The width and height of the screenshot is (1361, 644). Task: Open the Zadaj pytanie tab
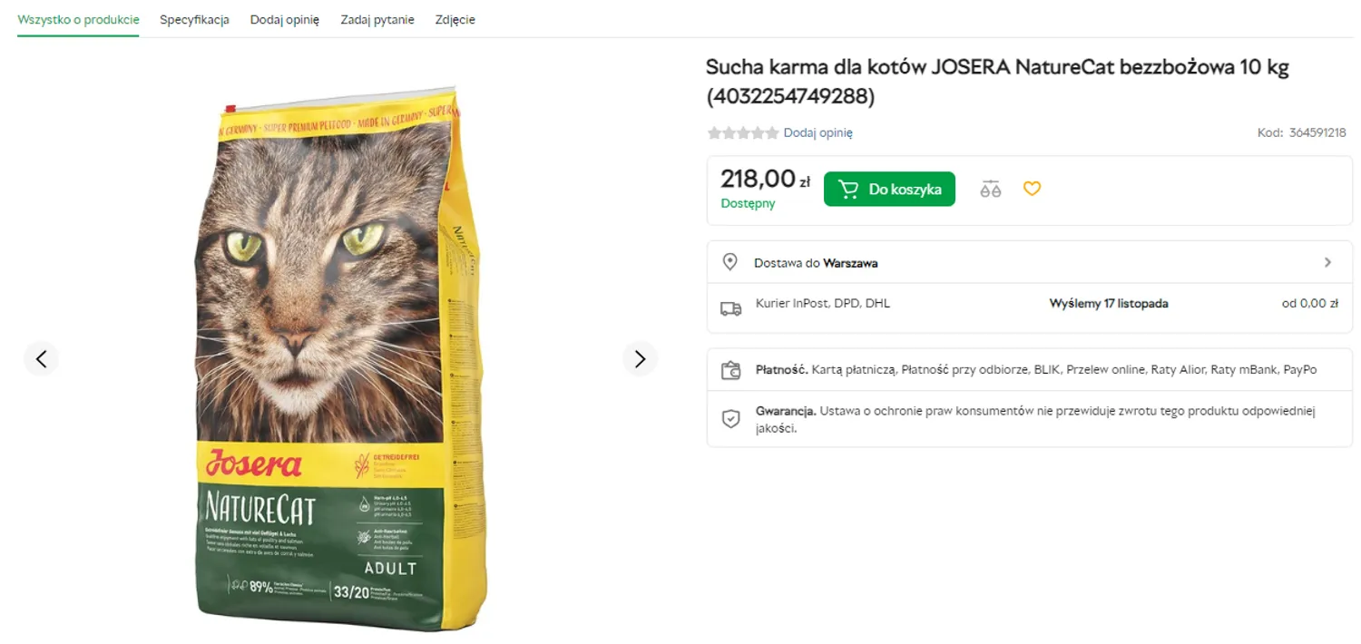377,20
